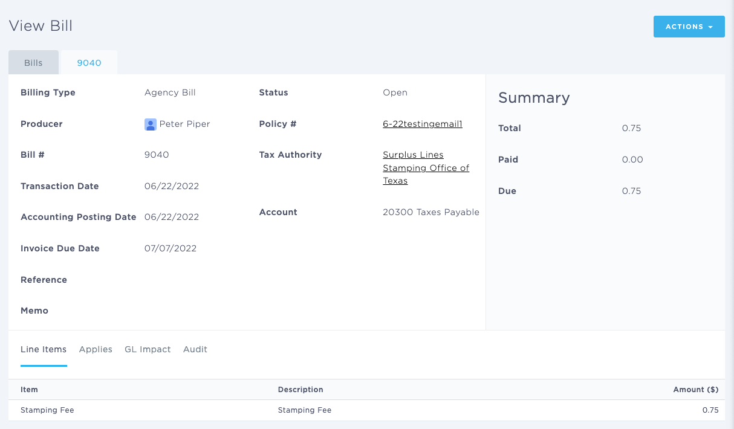Click the View Bill page title

40,26
